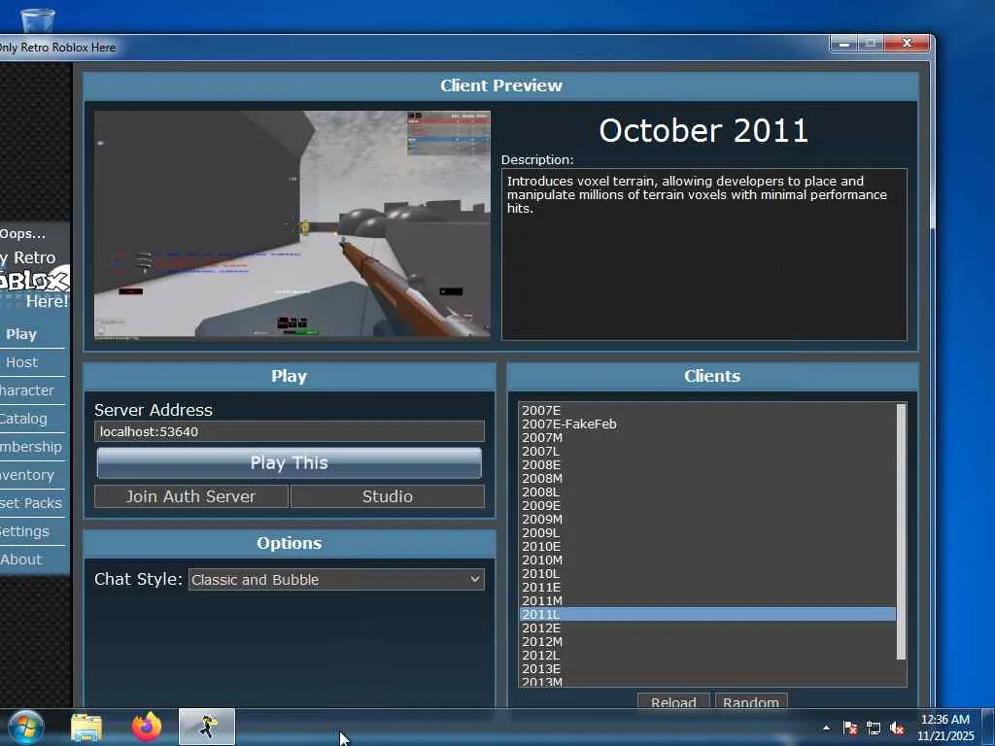Open the Asset Packs sidebar page
Image resolution: width=995 pixels, height=746 pixels.
32,503
